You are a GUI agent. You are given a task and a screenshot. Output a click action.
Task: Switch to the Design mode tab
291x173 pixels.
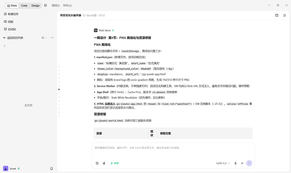35,5
